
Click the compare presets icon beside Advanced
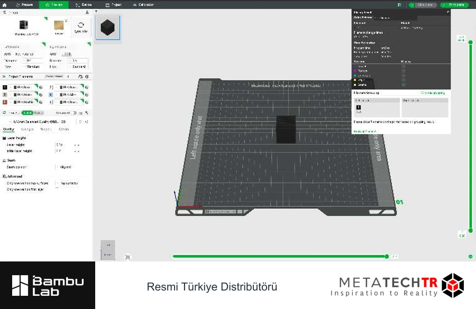[80, 113]
